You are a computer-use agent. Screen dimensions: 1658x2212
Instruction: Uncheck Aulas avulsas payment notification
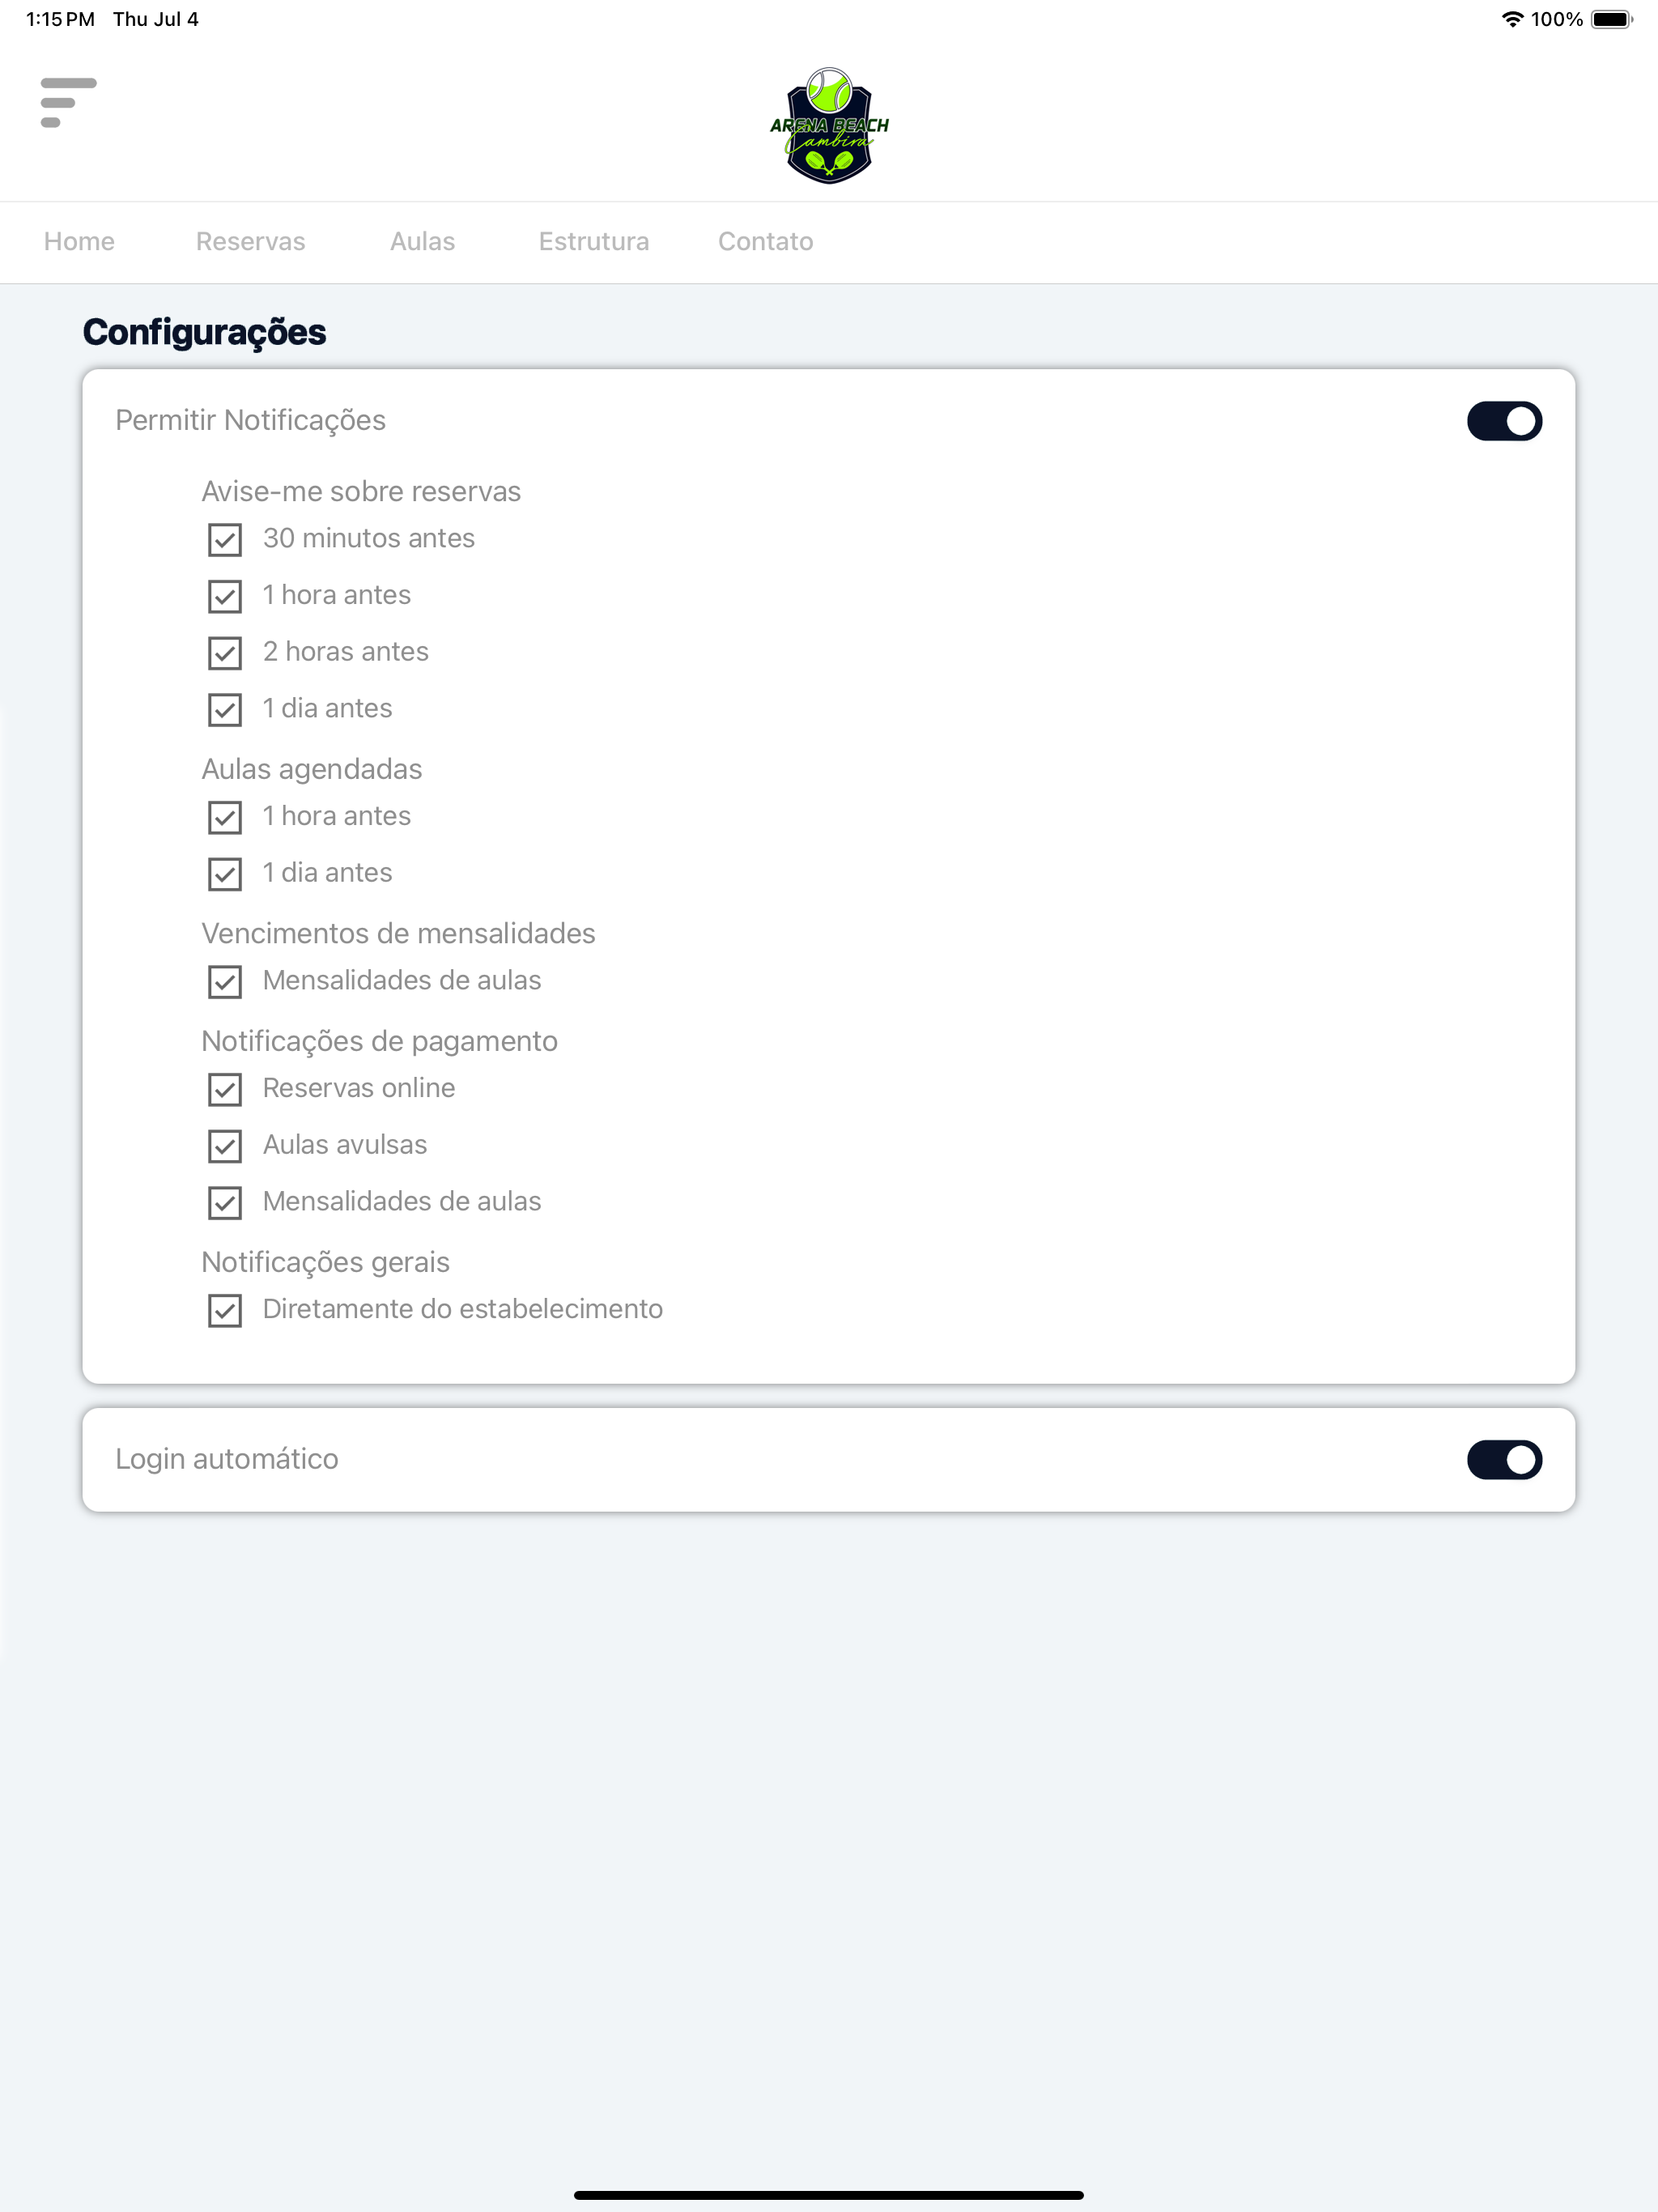pyautogui.click(x=225, y=1146)
